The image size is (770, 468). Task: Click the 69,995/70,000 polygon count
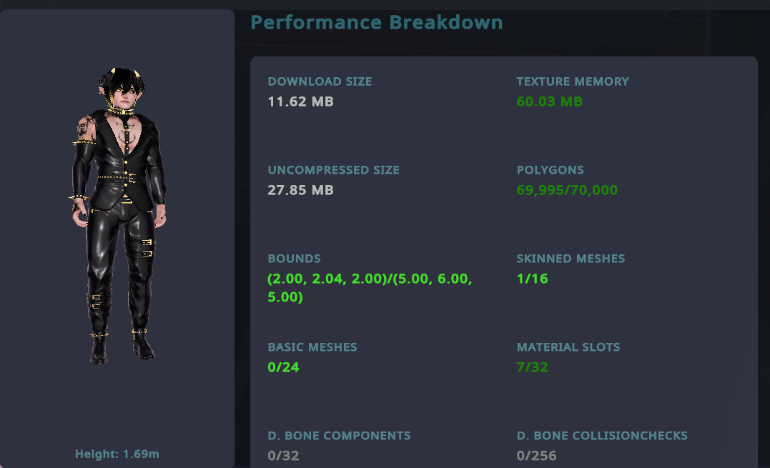567,190
